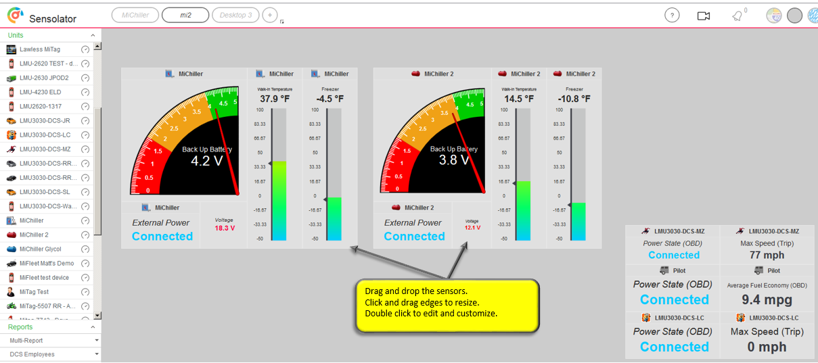The image size is (818, 363).
Task: Expand the DCS Employees dropdown
Action: pos(97,354)
